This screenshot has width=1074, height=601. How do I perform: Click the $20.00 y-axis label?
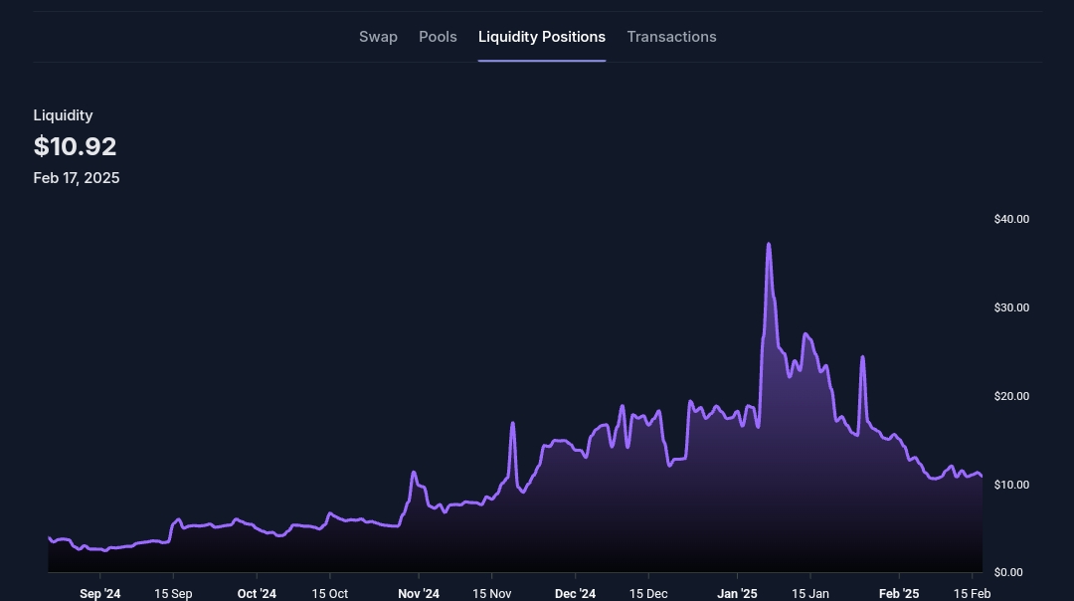1011,396
